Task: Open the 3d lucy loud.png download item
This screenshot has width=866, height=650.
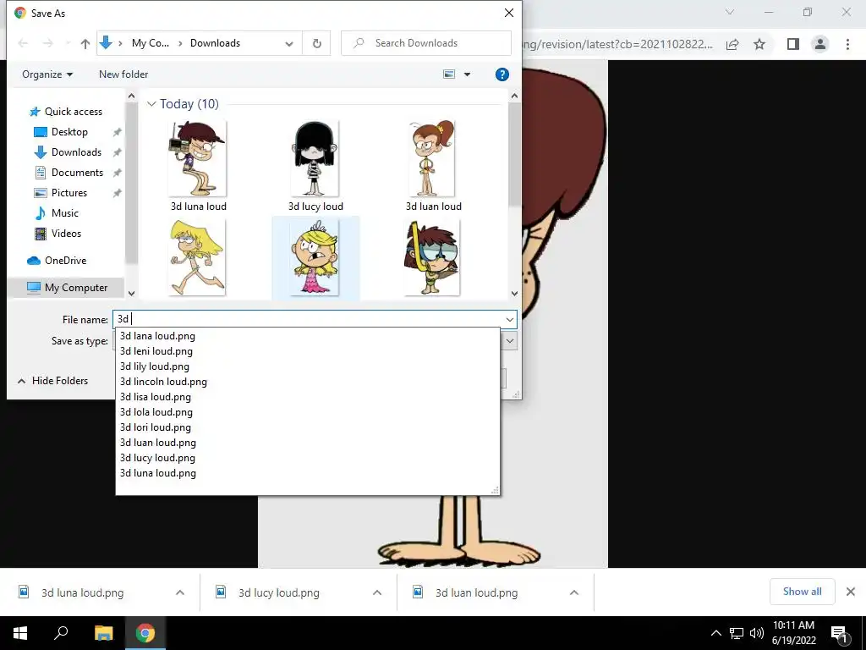Action: 279,592
